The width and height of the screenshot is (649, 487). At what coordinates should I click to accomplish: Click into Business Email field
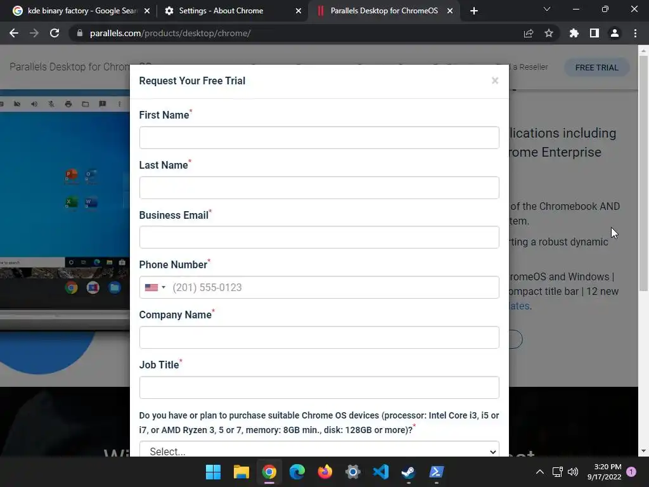pos(319,237)
